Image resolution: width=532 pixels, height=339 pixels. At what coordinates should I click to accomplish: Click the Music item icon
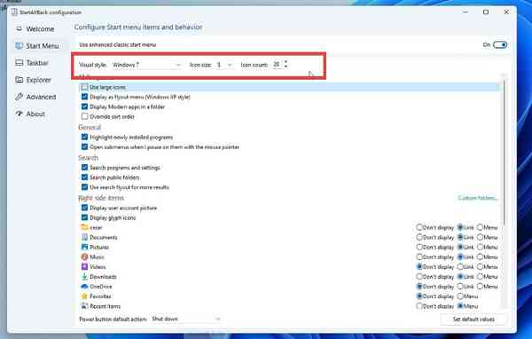pos(84,256)
